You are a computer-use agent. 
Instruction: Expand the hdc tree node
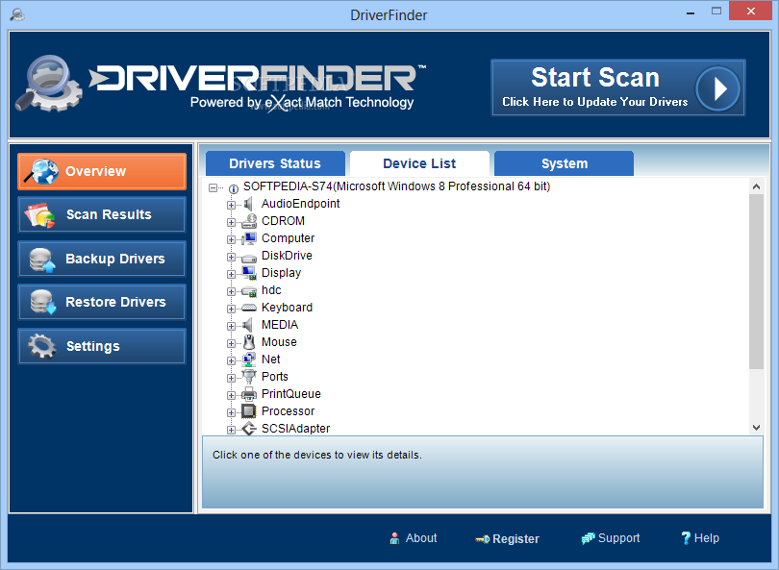pos(231,291)
